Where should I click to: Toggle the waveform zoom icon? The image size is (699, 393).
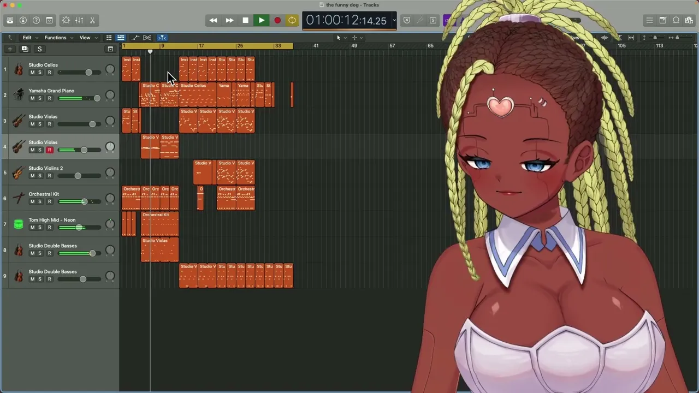tap(605, 38)
